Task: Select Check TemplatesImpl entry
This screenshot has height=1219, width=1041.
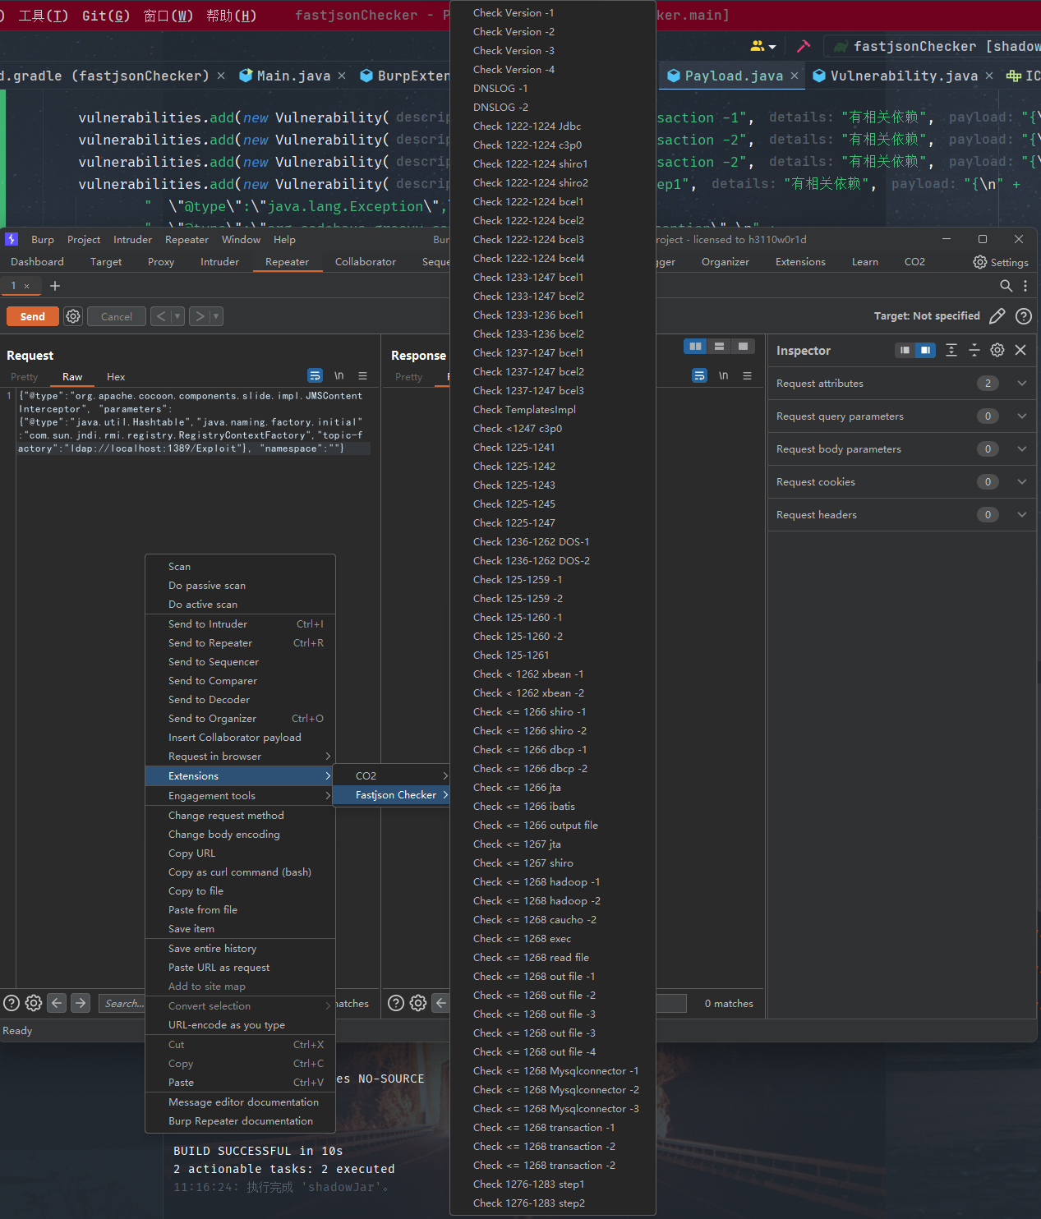Action: pos(553,410)
